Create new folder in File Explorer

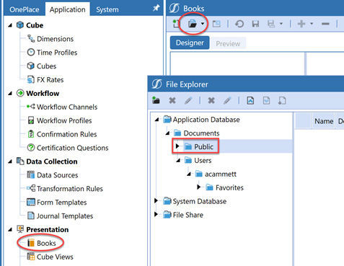156,100
